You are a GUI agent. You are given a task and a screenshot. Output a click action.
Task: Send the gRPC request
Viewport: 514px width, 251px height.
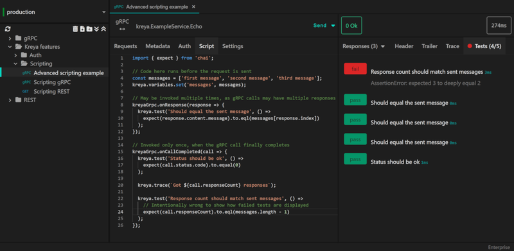pos(320,26)
